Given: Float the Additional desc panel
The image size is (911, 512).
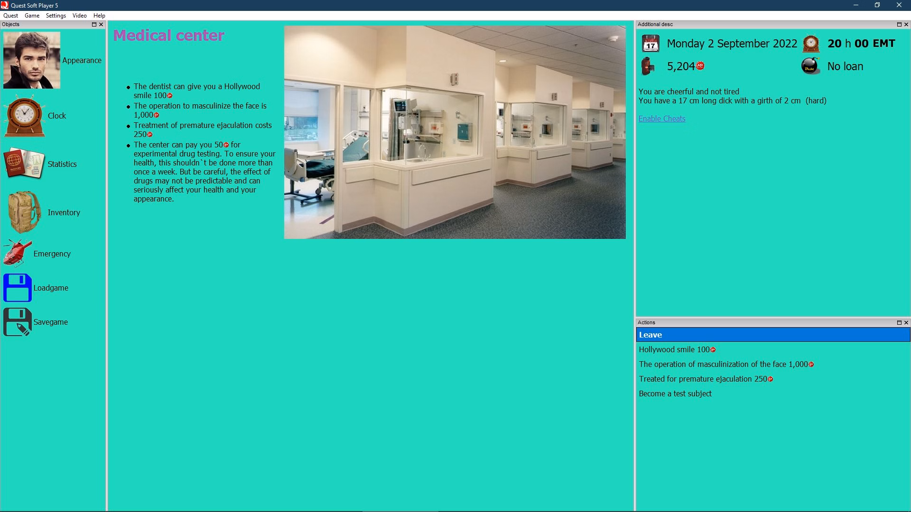Looking at the screenshot, I should click(x=899, y=24).
